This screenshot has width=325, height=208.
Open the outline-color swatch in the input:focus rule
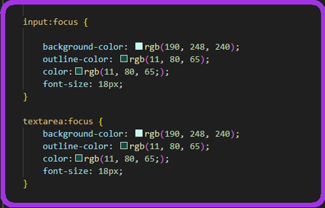click(124, 59)
